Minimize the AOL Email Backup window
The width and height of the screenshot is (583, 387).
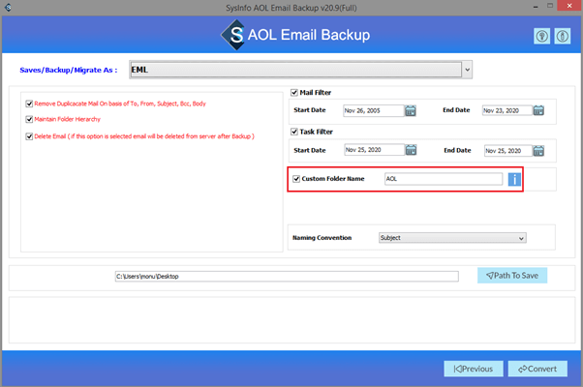pos(536,7)
